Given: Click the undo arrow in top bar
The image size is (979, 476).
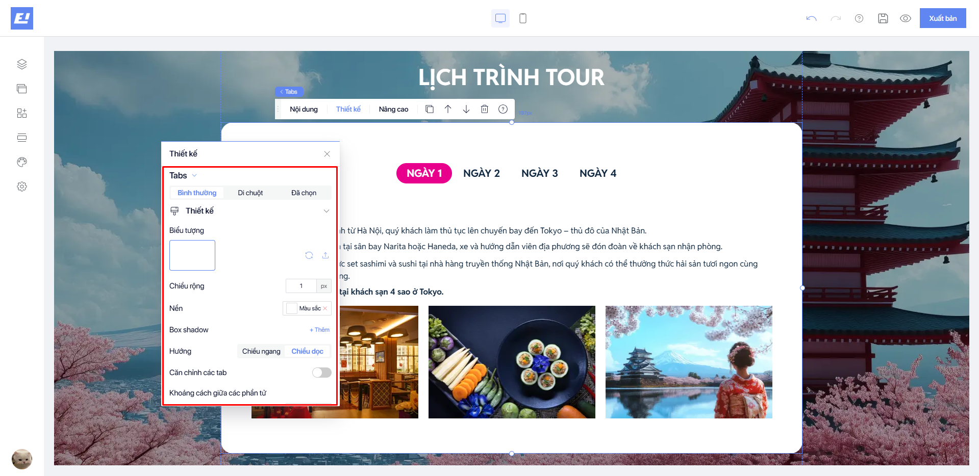Looking at the screenshot, I should [811, 18].
